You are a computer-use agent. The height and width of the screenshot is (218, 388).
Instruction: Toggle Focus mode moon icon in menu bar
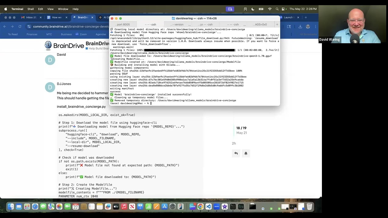253,9
